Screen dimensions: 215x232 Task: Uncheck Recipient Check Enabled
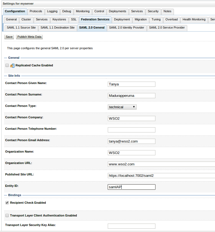coord(7,203)
